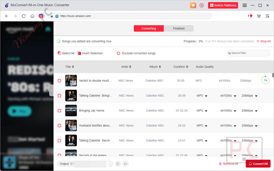The width and height of the screenshot is (274, 171).
Task: Click the 1% circular progress indicator
Action: click(265, 80)
